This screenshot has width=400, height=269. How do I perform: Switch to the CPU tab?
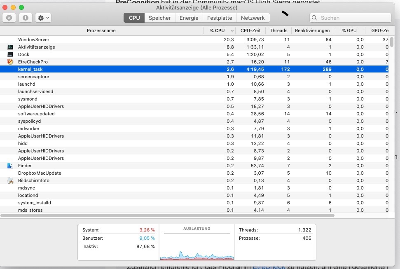point(134,18)
